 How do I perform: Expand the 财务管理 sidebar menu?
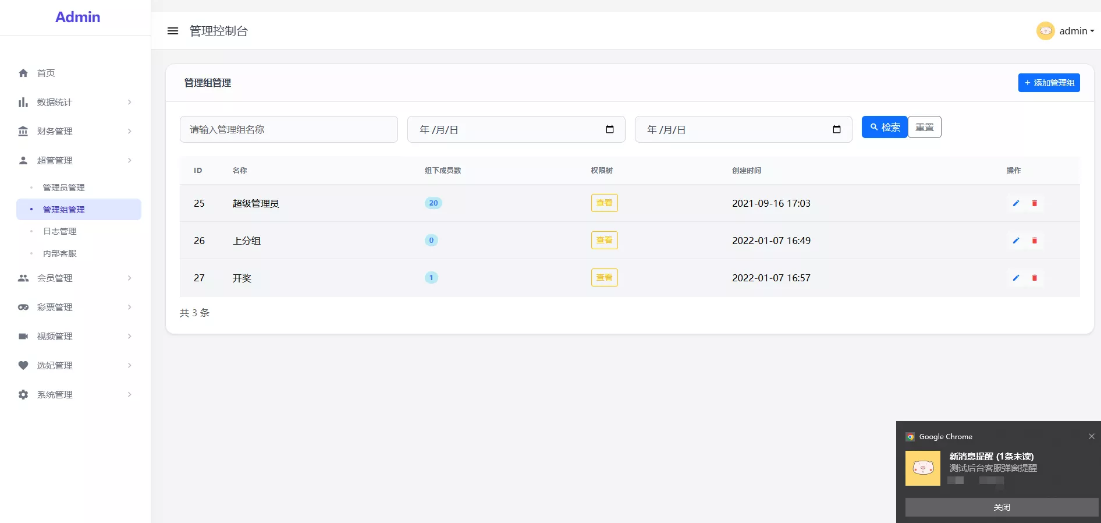click(76, 132)
